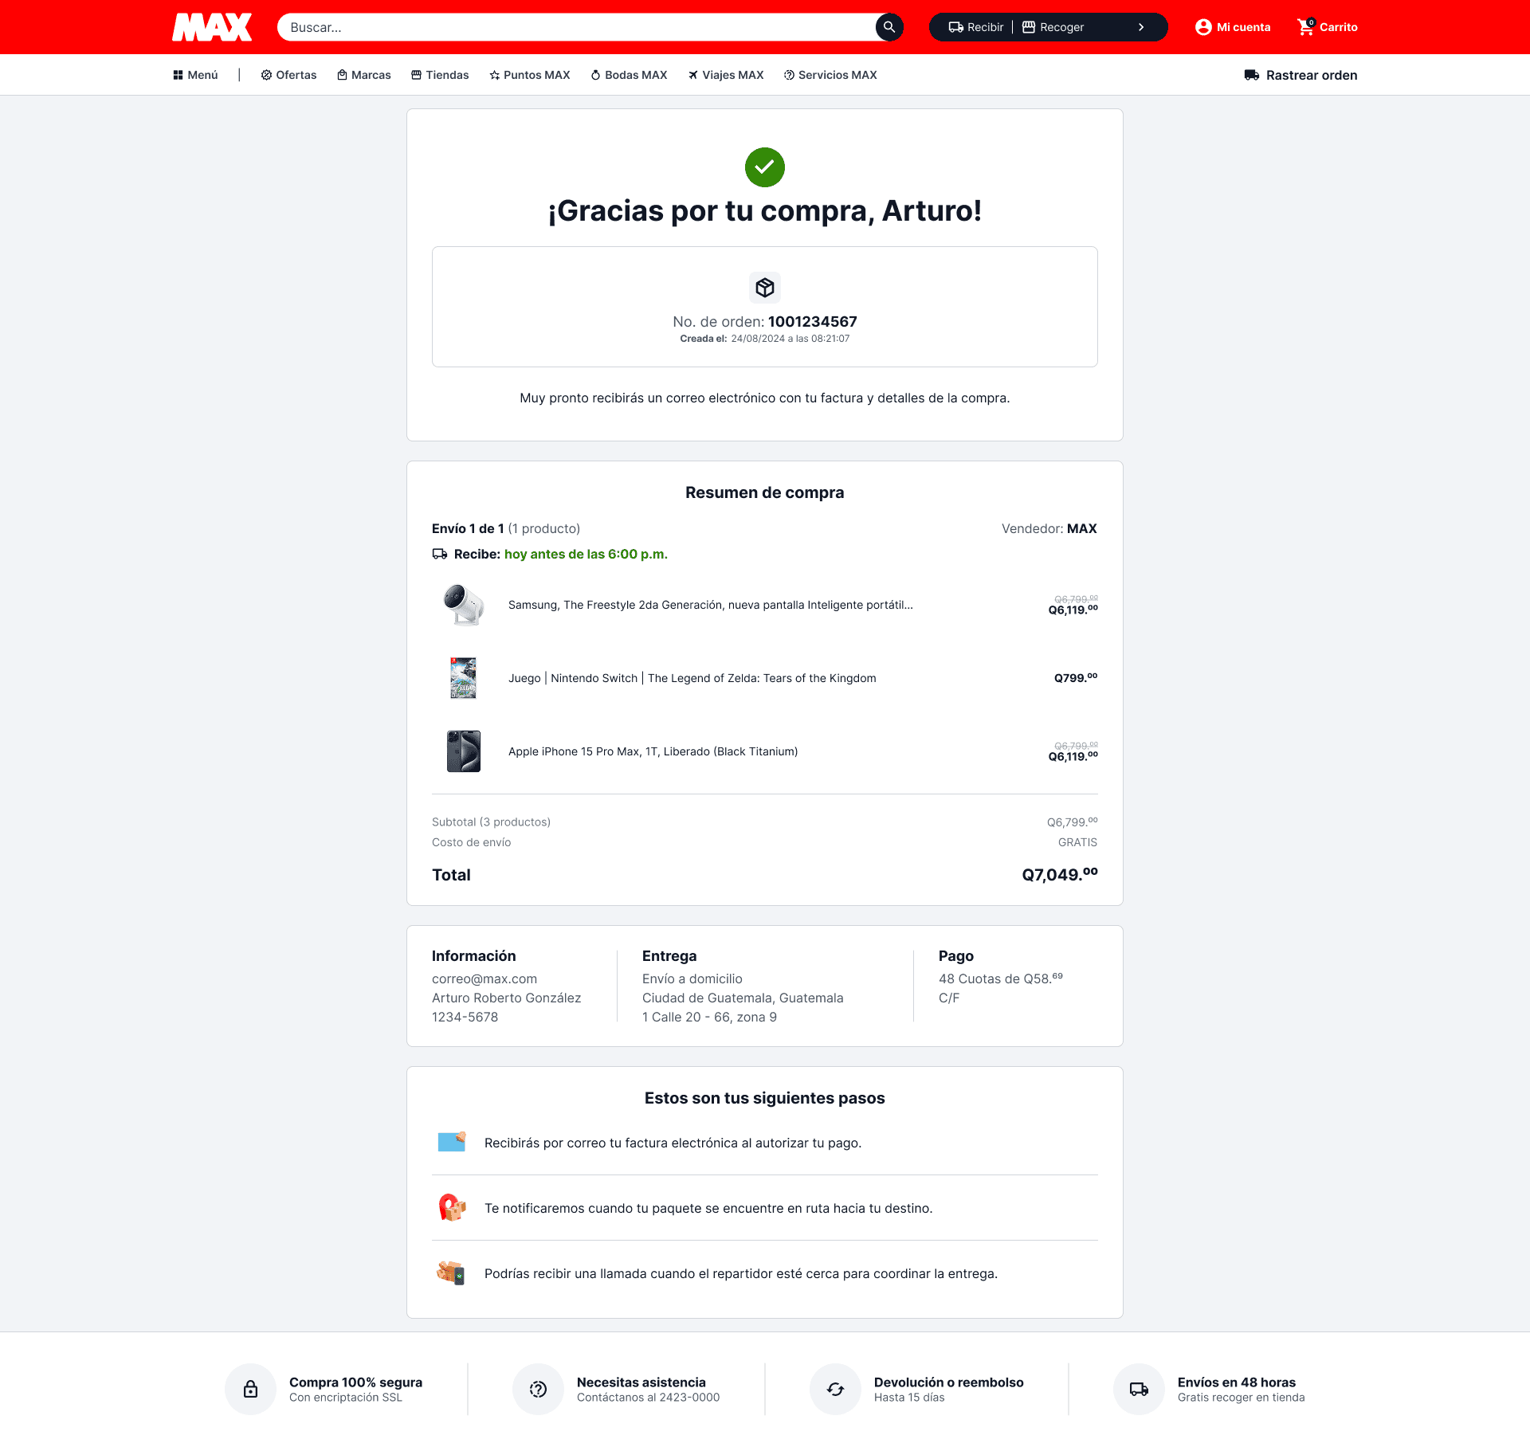Select the Recoger pickup option
The image size is (1530, 1447).
pyautogui.click(x=1053, y=27)
